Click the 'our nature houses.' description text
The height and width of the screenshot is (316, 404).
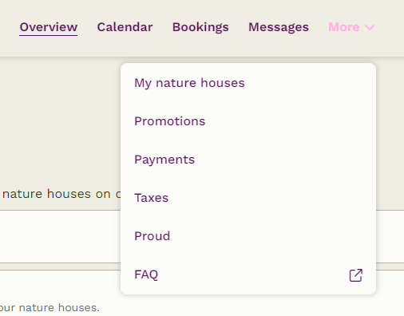(x=50, y=308)
